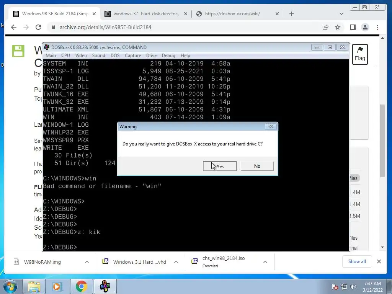Click the green floppy software icon
The width and height of the screenshot is (392, 294).
[18, 51]
